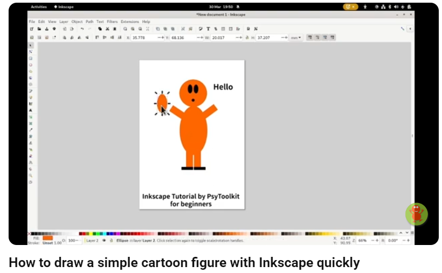This screenshot has width=442, height=273.
Task: Select the Zoom tool in the left toolbox
Action: [31, 176]
